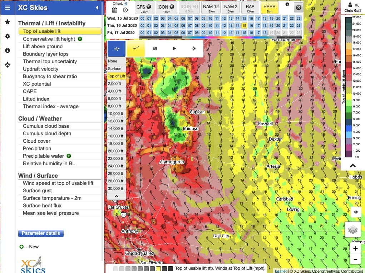Choose the 18,000 ft wind level

(x=117, y=143)
